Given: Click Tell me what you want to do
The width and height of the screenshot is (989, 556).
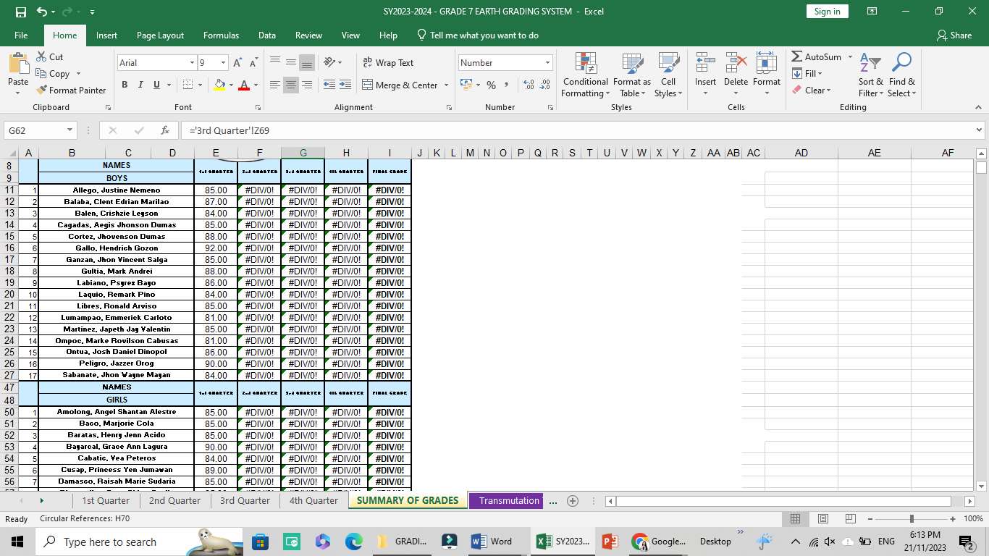Looking at the screenshot, I should coord(478,35).
